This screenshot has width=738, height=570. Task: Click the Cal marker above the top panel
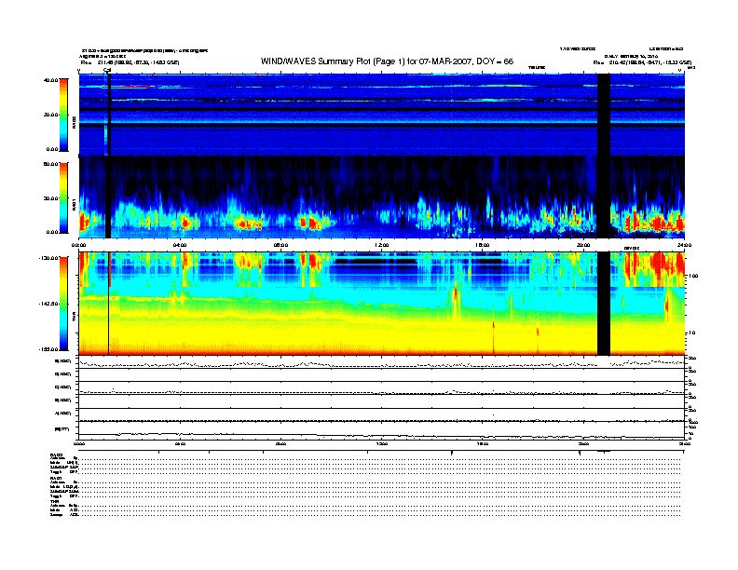coord(107,70)
